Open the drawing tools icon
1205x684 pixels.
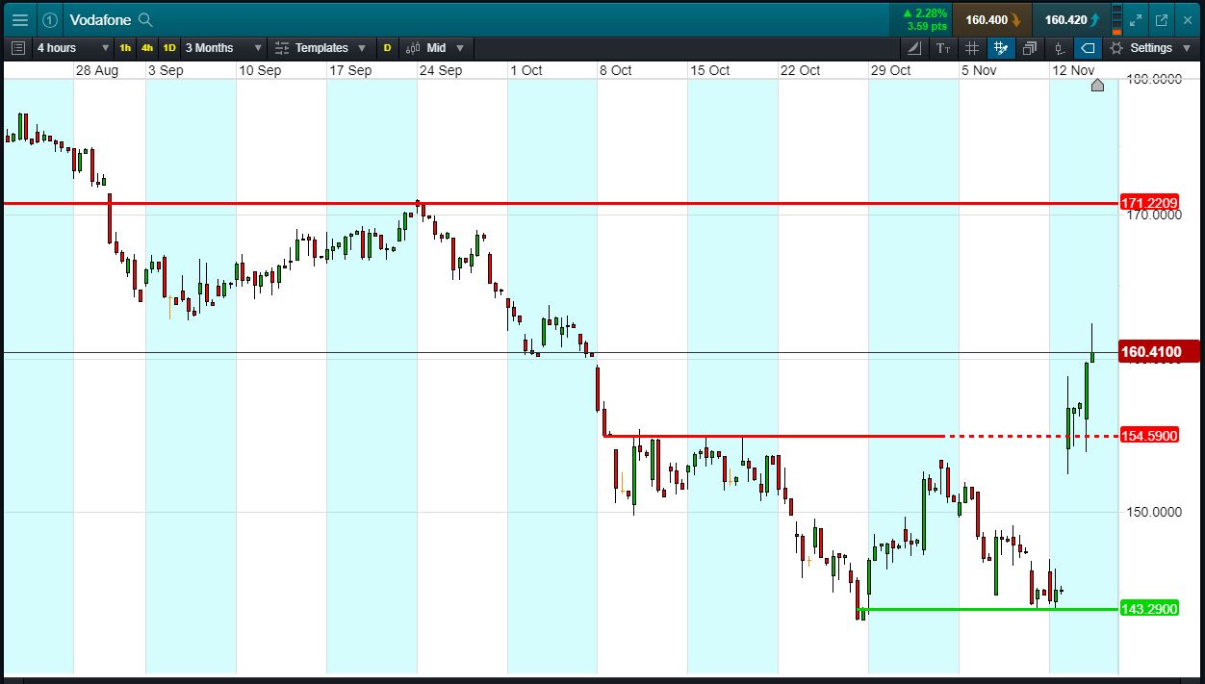pos(914,48)
